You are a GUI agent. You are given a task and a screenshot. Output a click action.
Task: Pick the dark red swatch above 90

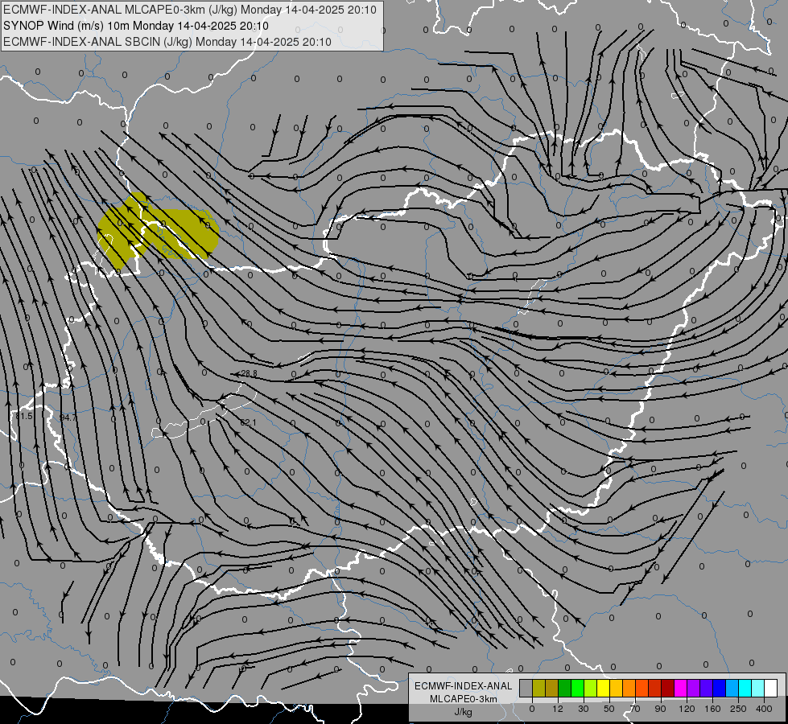click(x=668, y=688)
